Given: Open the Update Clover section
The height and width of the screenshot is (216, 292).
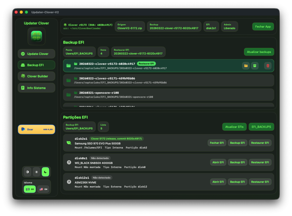Looking at the screenshot, I should (x=36, y=54).
